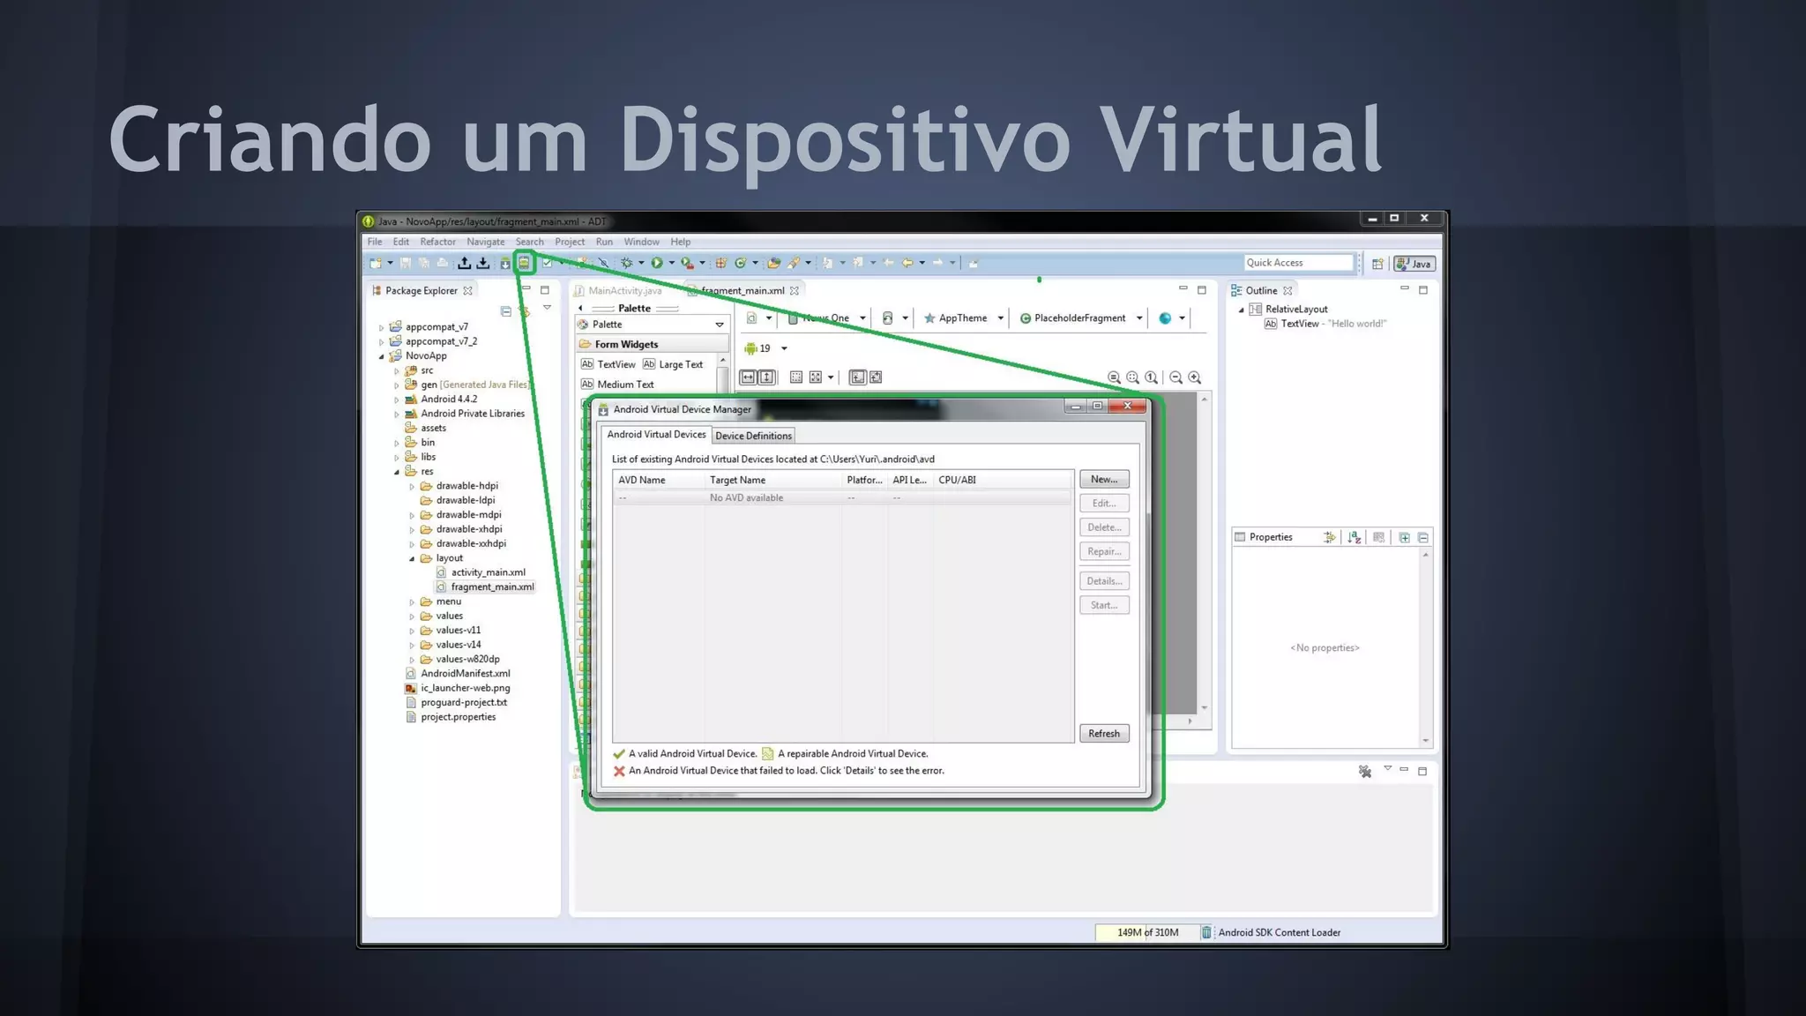
Task: Click the Open Perspective icon beside Java
Action: [1377, 264]
